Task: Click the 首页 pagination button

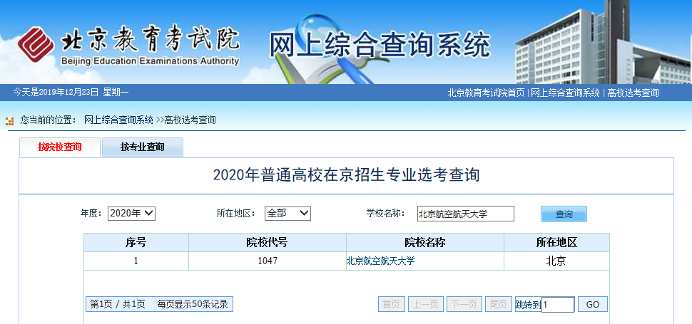Action: pos(392,304)
